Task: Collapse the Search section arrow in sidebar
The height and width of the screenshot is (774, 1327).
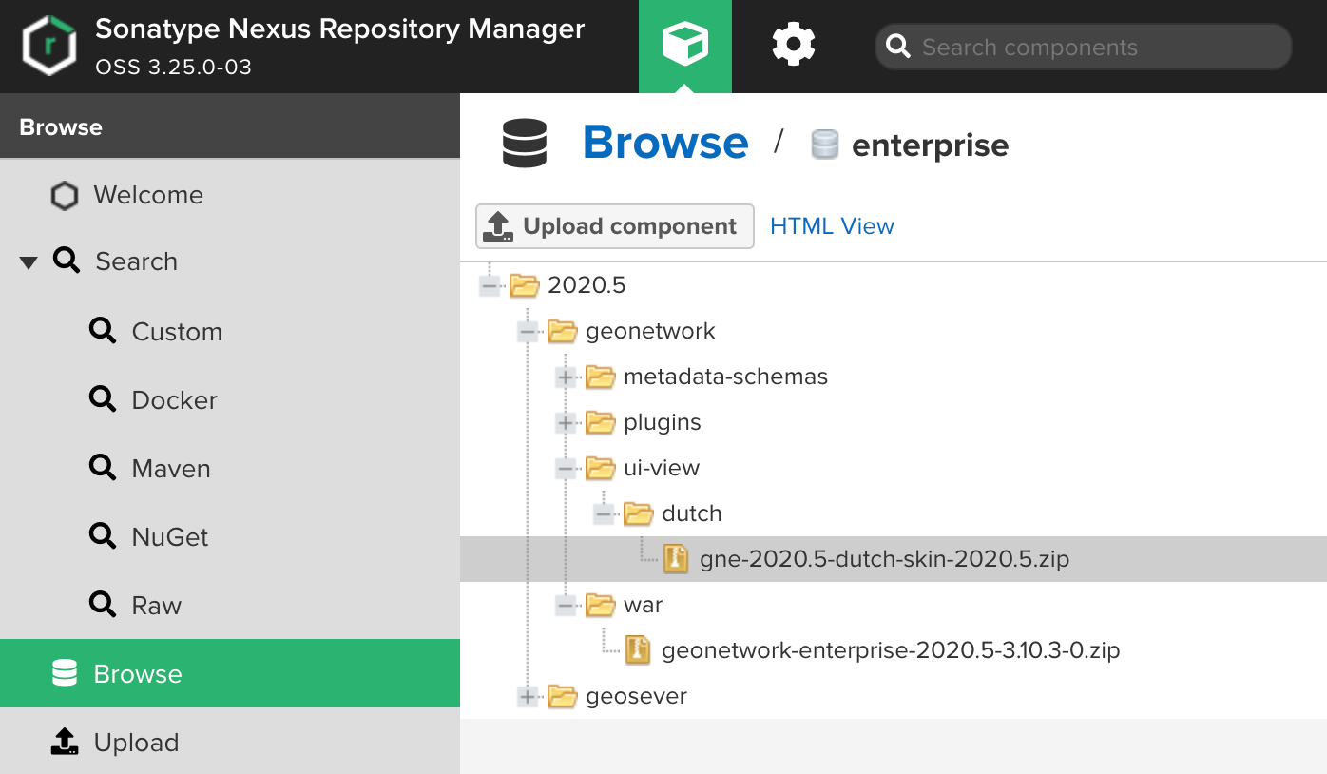Action: pyautogui.click(x=29, y=262)
